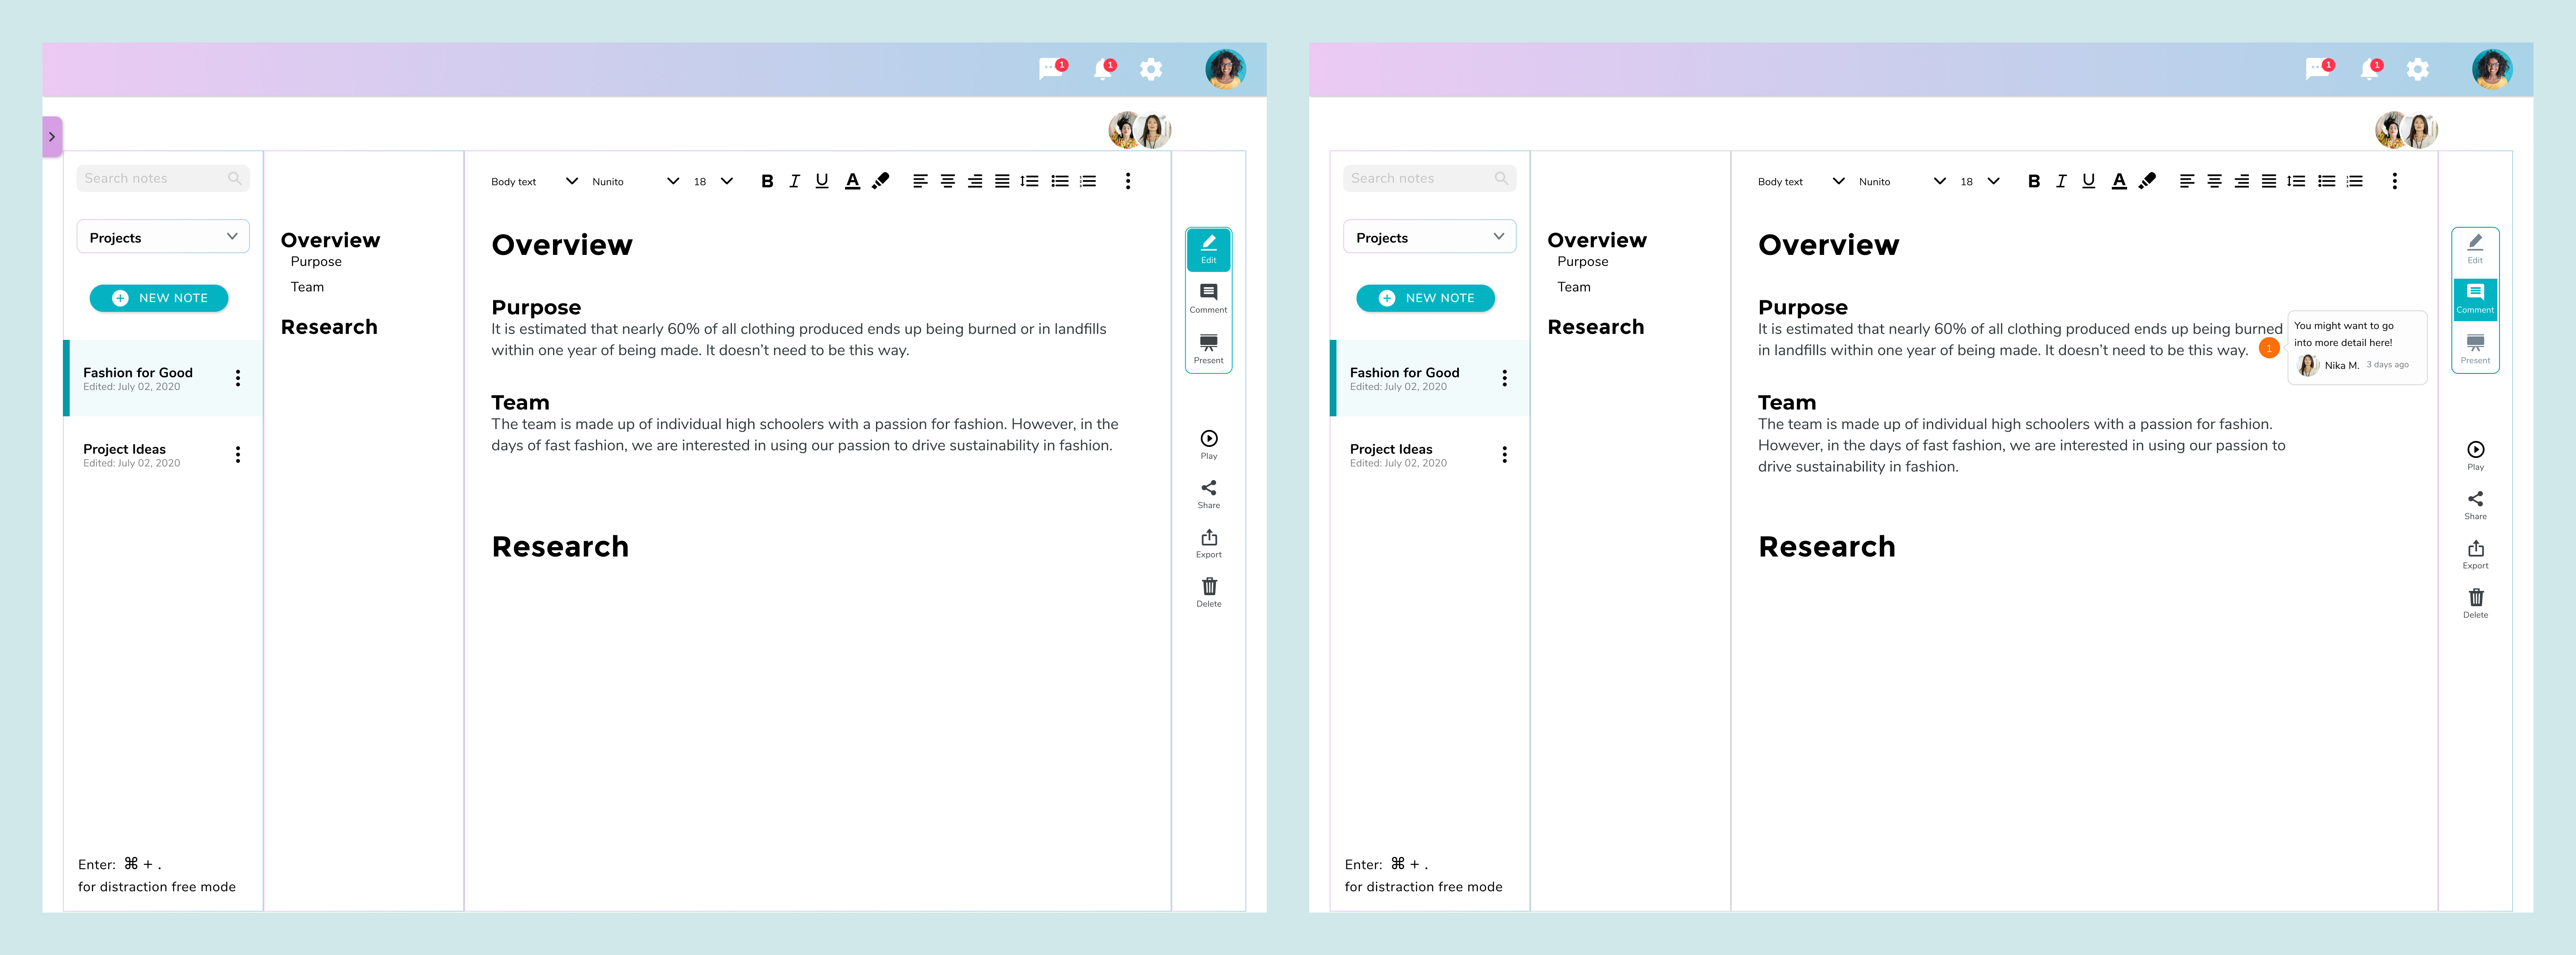Click text color icon in left screen toolbar
Screen dimensions: 2576x955
(852, 181)
